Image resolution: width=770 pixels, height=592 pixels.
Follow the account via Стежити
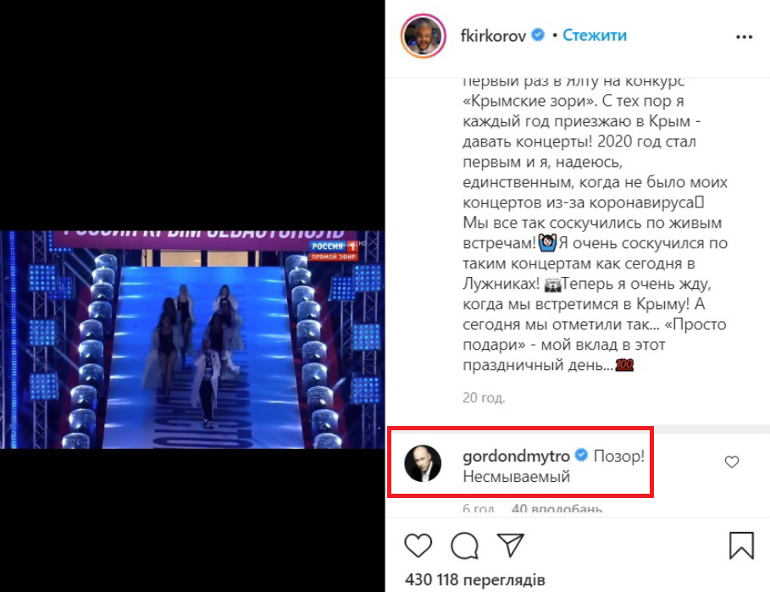click(594, 36)
